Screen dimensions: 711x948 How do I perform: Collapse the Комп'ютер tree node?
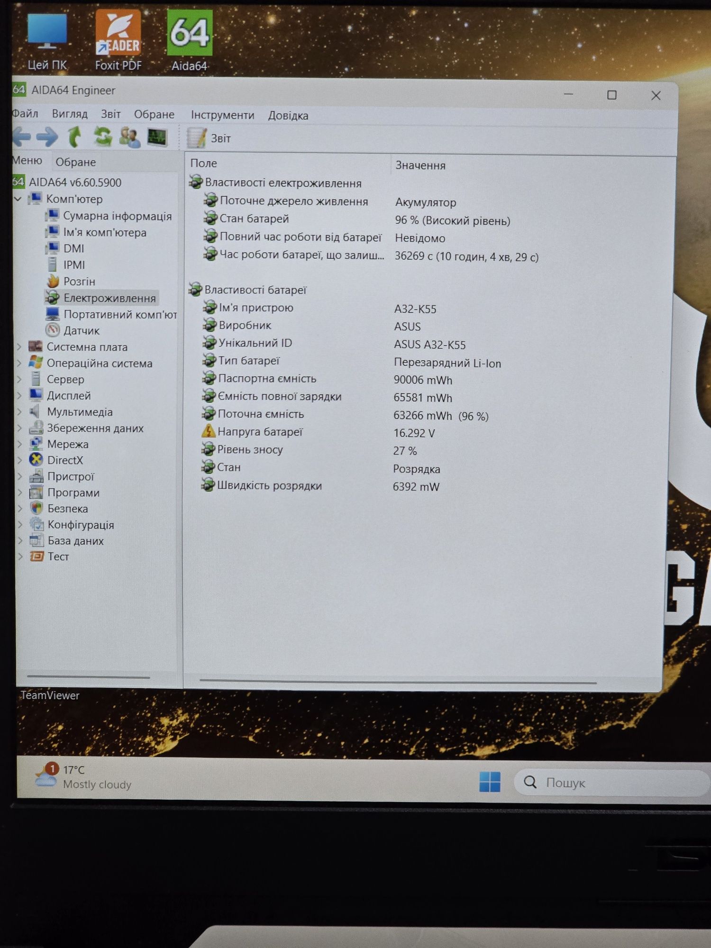click(x=18, y=199)
